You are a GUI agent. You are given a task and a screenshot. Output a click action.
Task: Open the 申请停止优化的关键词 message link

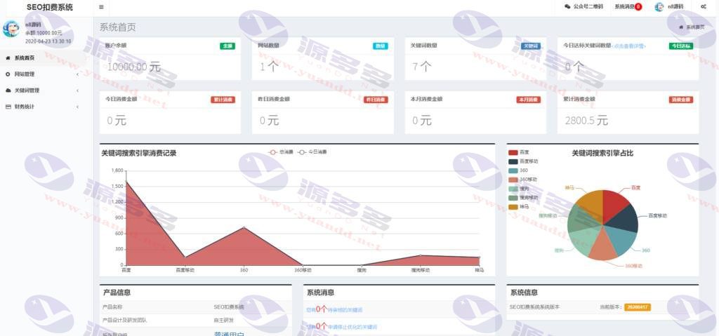click(x=352, y=328)
